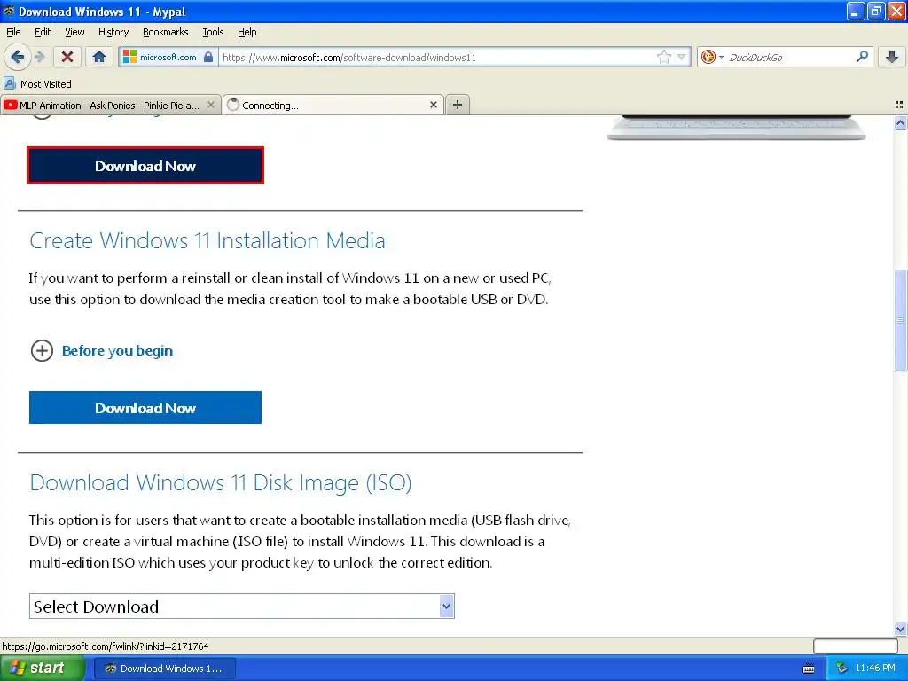908x681 pixels.
Task: Open the View menu
Action: (74, 32)
